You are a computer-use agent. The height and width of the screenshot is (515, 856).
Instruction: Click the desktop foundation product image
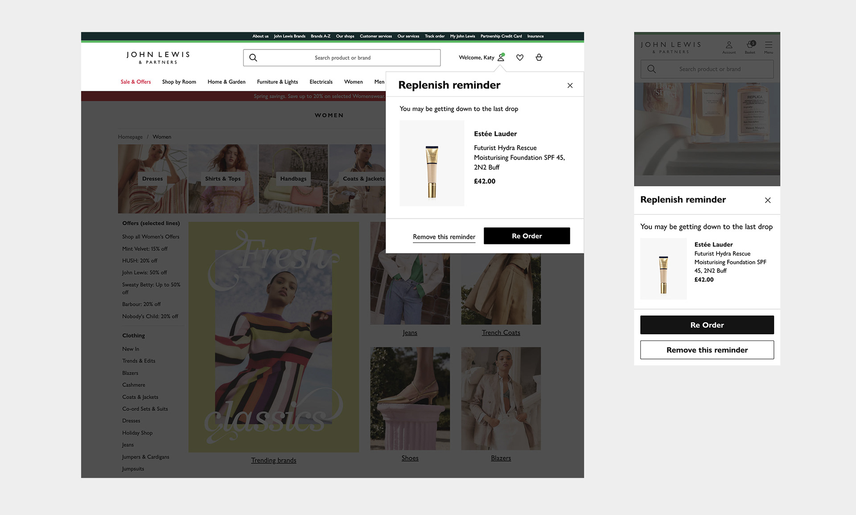pos(432,163)
